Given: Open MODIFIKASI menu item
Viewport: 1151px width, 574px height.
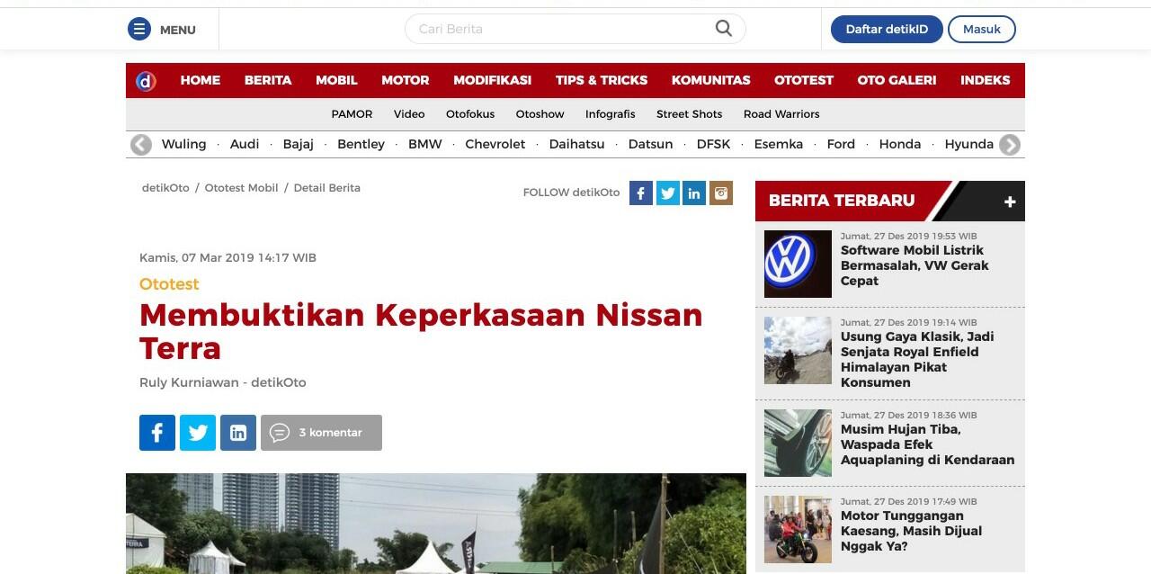Looking at the screenshot, I should point(492,80).
